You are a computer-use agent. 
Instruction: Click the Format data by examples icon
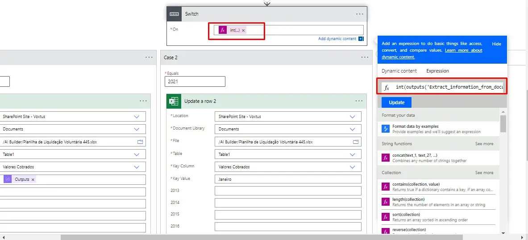coord(386,129)
